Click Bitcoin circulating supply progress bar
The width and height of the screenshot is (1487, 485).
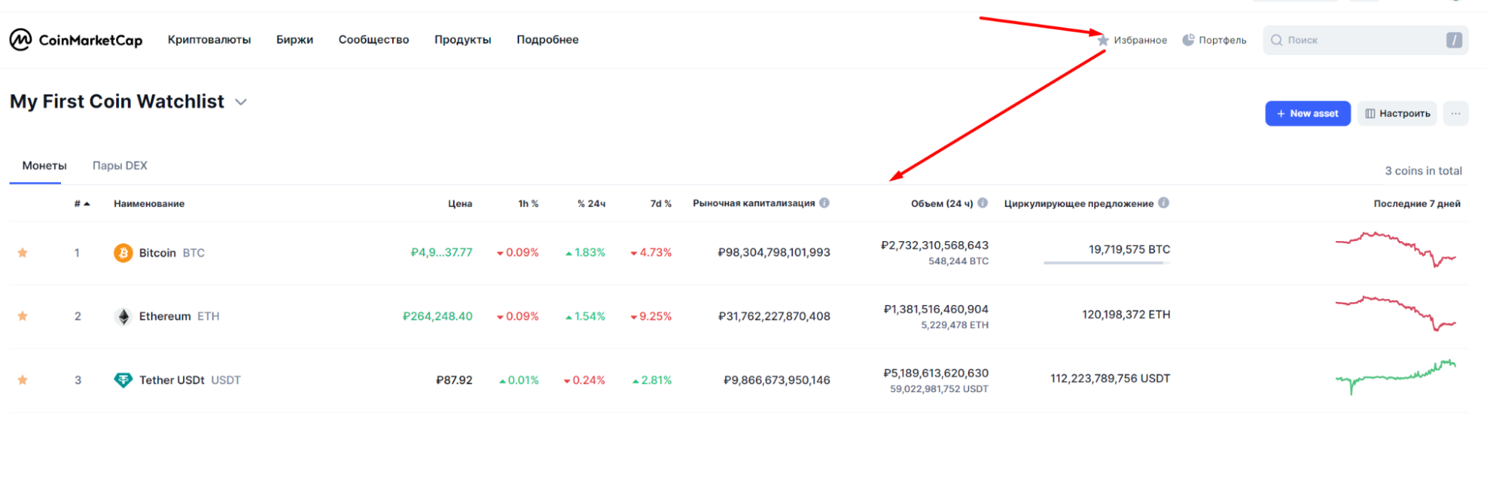[1107, 263]
